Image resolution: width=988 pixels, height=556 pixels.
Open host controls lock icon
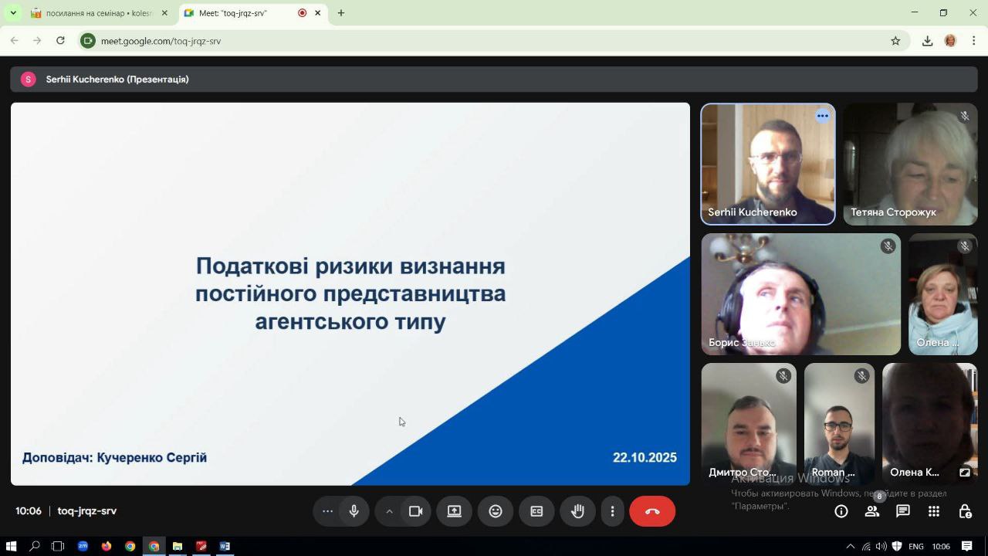pos(965,511)
